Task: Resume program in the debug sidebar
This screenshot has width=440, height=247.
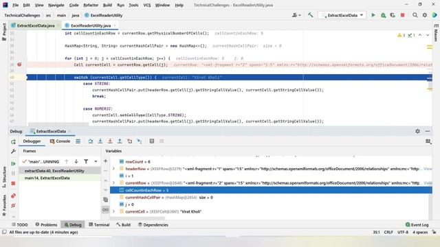Action: [13, 163]
